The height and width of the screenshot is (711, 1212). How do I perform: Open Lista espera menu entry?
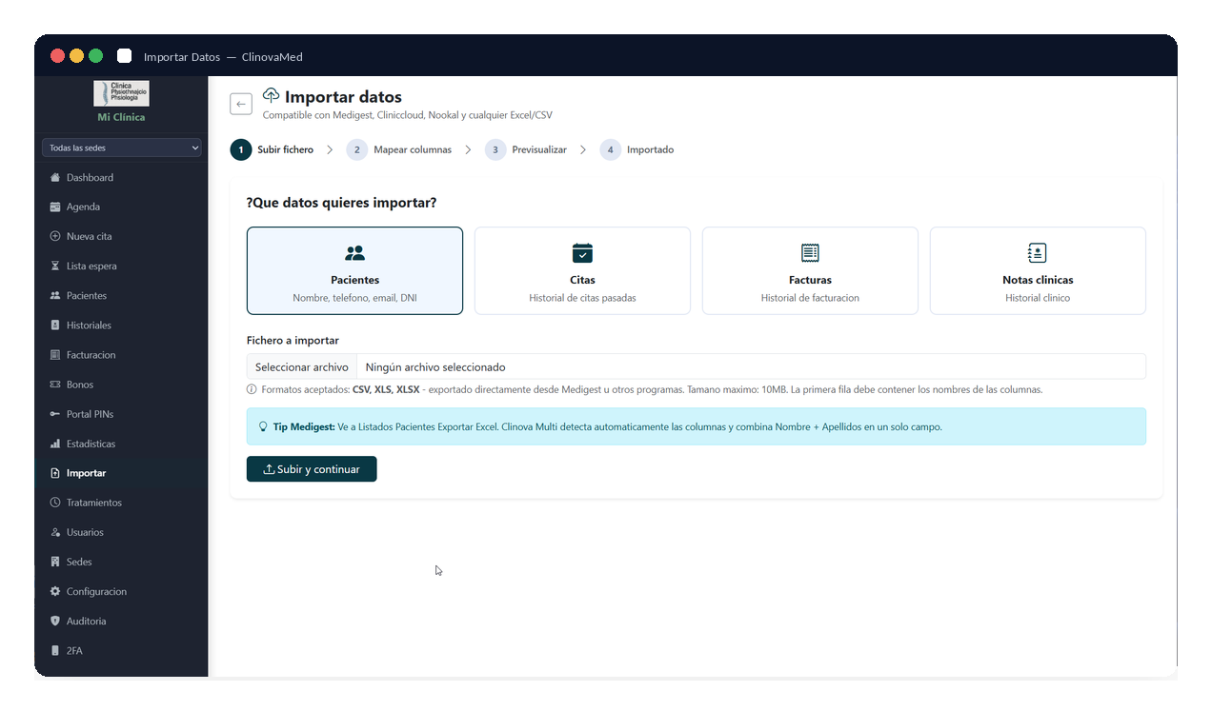(121, 267)
